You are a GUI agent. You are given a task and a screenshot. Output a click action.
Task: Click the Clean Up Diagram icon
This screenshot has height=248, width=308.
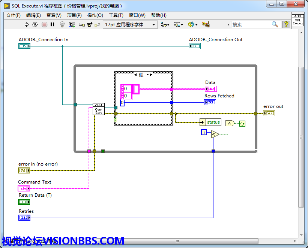(205, 24)
